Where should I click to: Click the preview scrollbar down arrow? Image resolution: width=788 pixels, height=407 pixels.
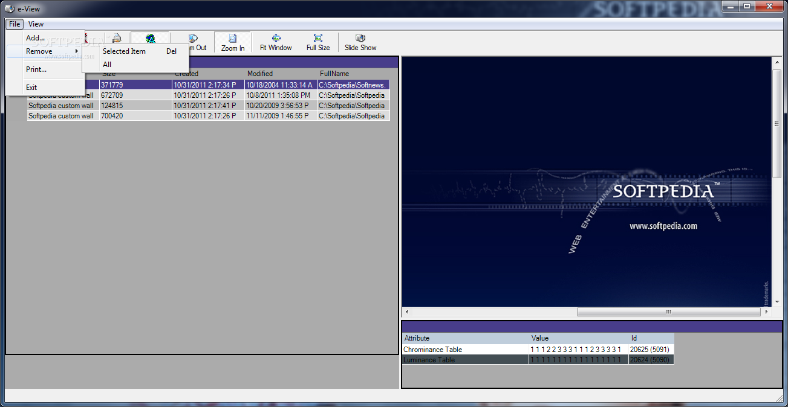(x=777, y=302)
